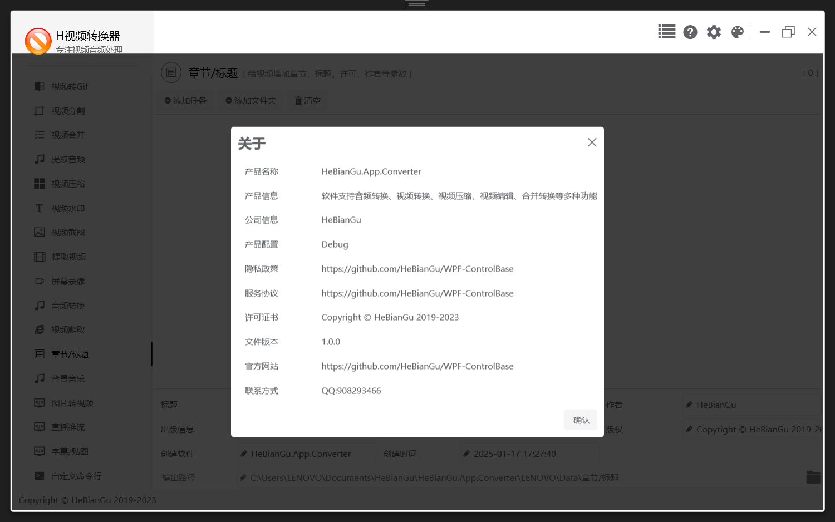Open the settings gear icon

point(714,32)
